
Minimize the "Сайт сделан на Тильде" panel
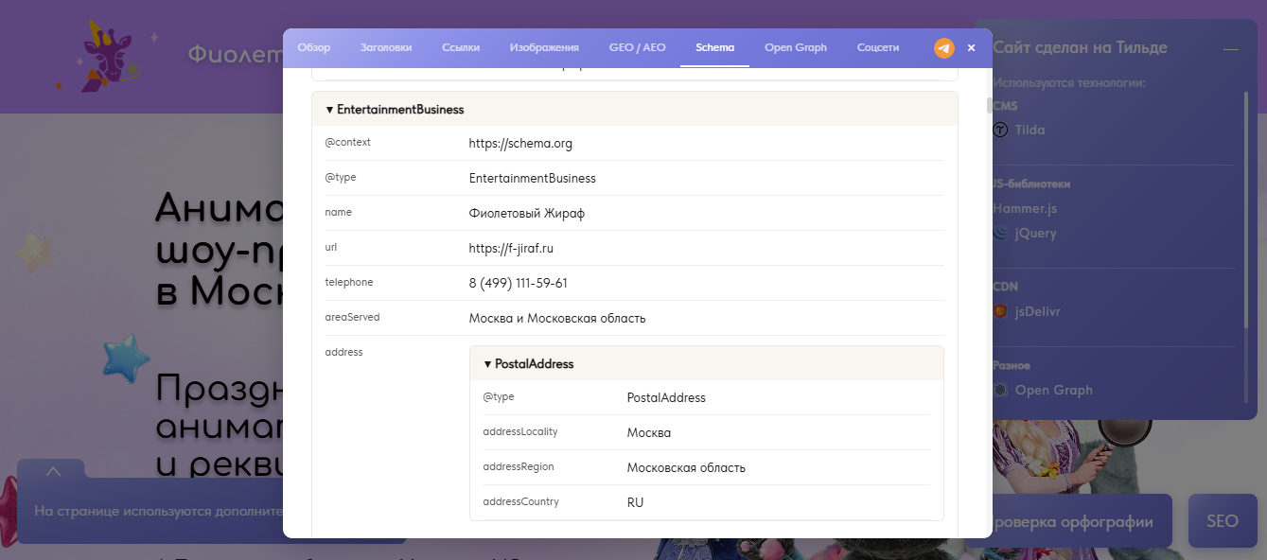coord(1231,49)
